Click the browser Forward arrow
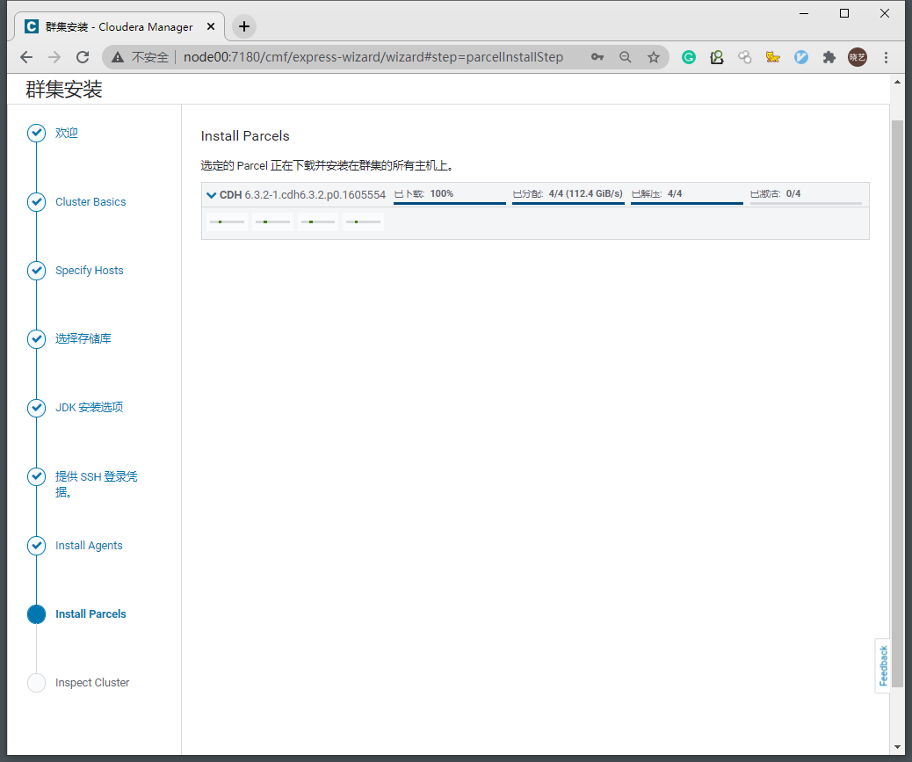Image resolution: width=912 pixels, height=762 pixels. (54, 57)
